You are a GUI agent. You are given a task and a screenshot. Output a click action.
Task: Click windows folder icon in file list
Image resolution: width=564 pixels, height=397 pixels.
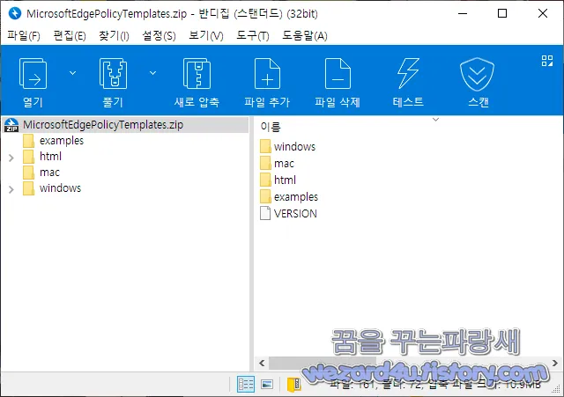point(265,146)
